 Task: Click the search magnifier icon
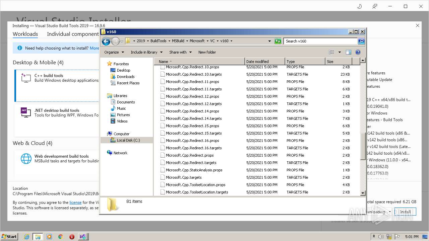click(x=361, y=41)
